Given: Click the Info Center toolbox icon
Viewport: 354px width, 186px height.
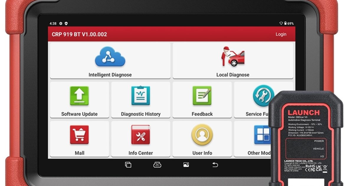Looking at the screenshot, I should pos(141,135).
